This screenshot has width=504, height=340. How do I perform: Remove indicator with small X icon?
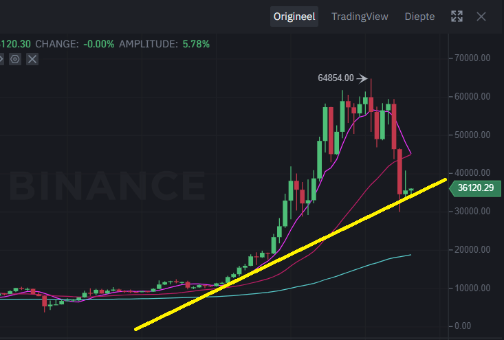(32, 59)
